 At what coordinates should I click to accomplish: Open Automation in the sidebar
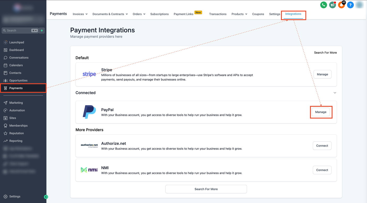[x=17, y=110]
